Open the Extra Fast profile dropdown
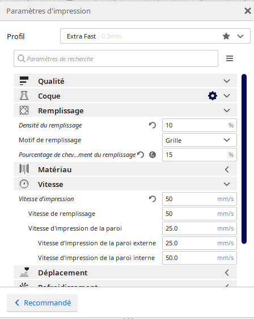 pos(155,36)
